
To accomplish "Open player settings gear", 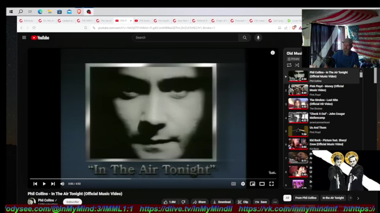I will point(243,184).
